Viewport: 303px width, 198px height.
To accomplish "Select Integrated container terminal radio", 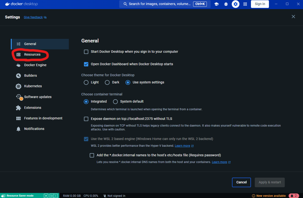I will tap(86, 102).
